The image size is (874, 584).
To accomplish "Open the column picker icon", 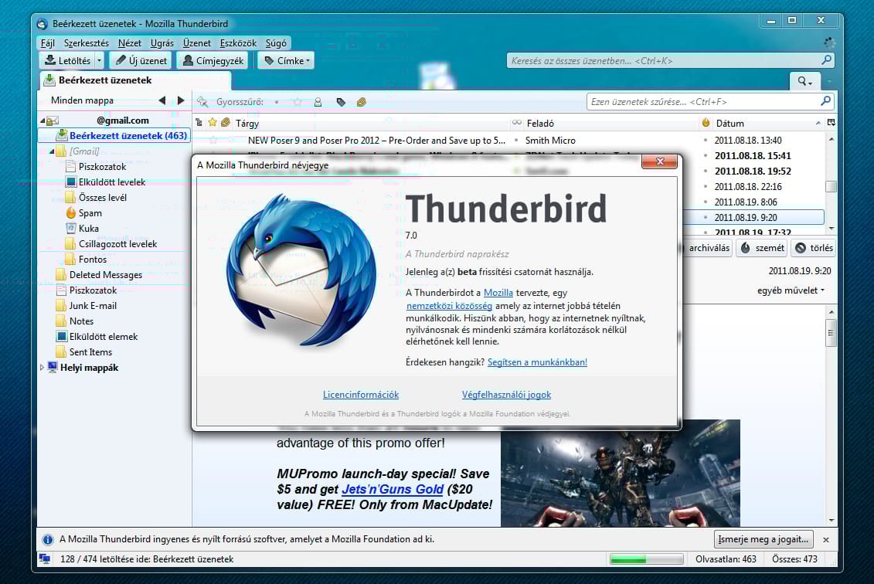I will (x=831, y=123).
